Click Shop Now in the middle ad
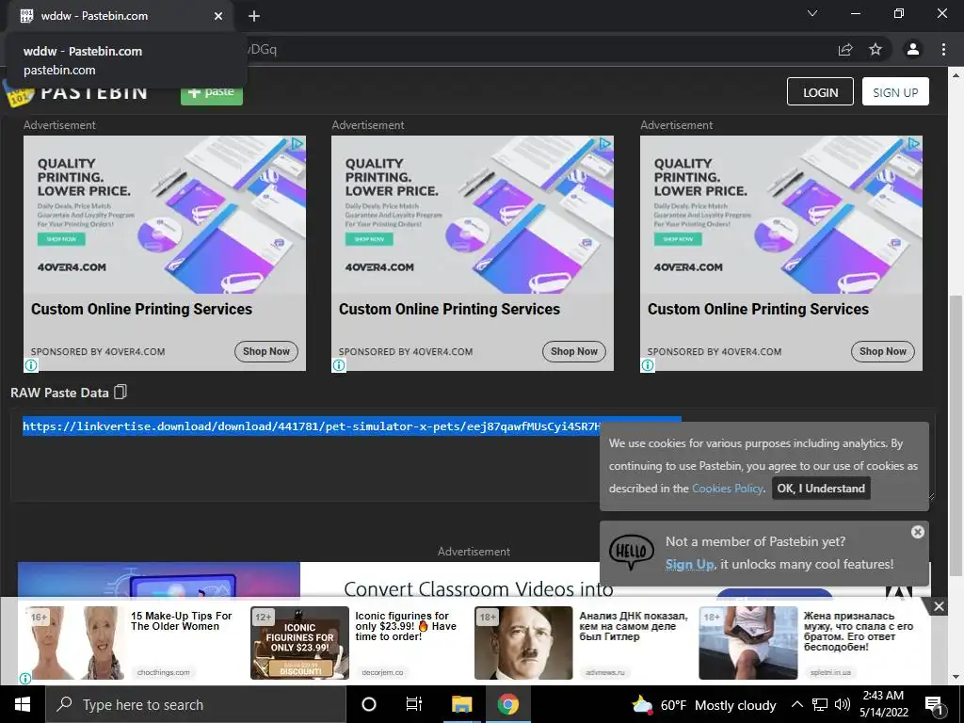 coord(574,351)
